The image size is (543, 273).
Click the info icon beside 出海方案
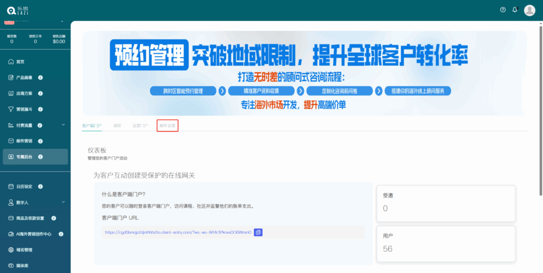(41, 93)
